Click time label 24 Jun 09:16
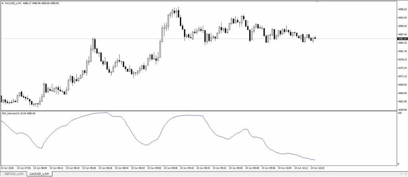The width and height of the screenshot is (408, 177). pos(187,168)
